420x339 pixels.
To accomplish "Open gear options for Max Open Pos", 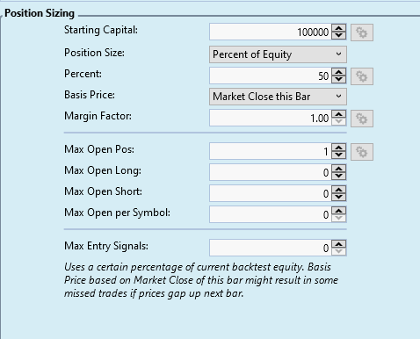I will pyautogui.click(x=362, y=152).
